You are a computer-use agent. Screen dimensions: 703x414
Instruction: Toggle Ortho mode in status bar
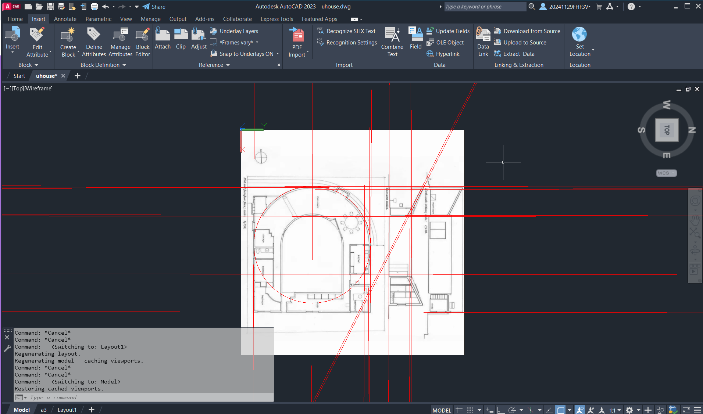coord(500,410)
